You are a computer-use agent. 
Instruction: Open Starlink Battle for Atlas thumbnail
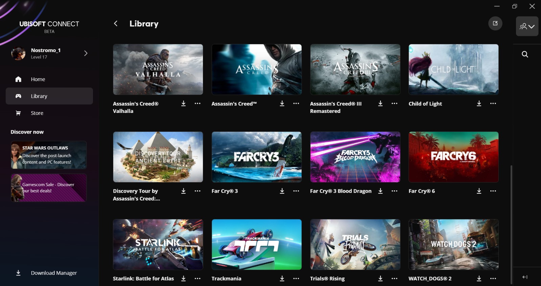click(158, 244)
